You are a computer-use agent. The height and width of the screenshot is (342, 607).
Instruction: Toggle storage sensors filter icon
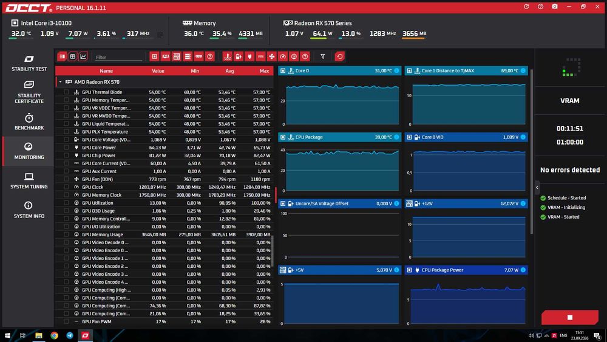tap(188, 56)
